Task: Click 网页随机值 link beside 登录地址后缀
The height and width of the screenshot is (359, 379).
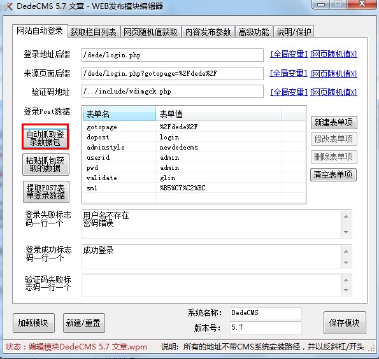Action: click(334, 54)
